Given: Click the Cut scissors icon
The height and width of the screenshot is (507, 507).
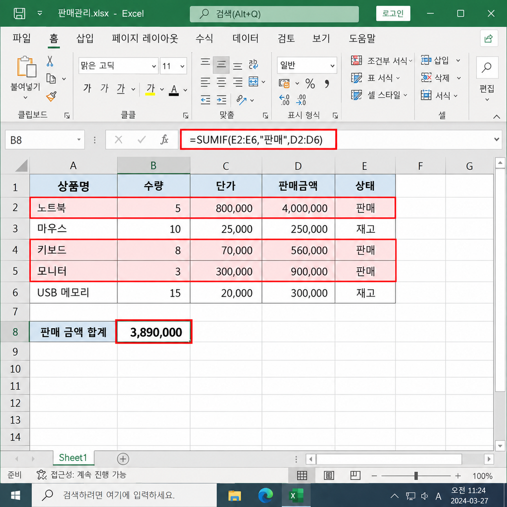Looking at the screenshot, I should point(50,61).
